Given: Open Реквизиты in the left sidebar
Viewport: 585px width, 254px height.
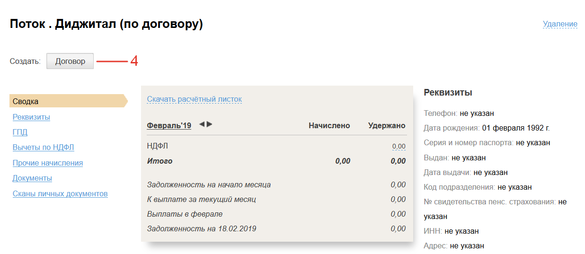Looking at the screenshot, I should (31, 117).
